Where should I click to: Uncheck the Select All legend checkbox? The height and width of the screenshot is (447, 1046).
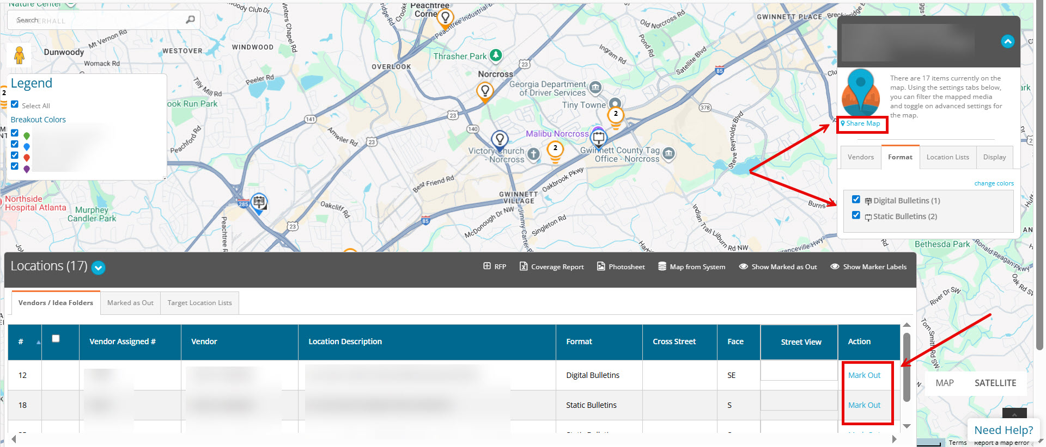15,104
